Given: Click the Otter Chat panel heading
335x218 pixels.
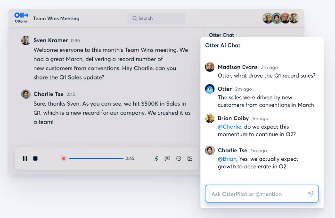Looking at the screenshot, I should [221, 35].
